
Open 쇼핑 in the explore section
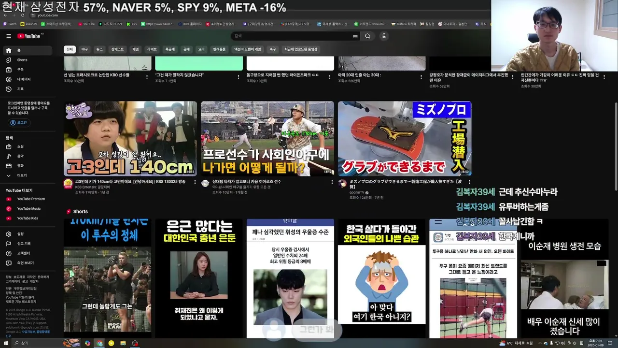tap(27, 146)
